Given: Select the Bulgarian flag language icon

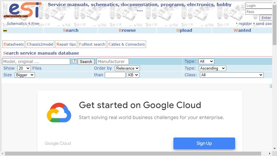Looking at the screenshot, I should coord(5,30).
